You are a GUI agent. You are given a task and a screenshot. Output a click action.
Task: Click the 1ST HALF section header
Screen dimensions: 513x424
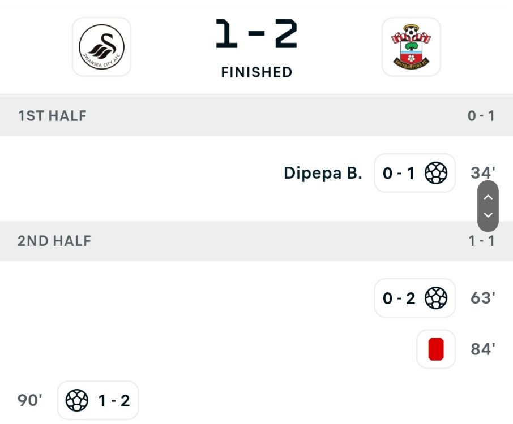coord(52,116)
